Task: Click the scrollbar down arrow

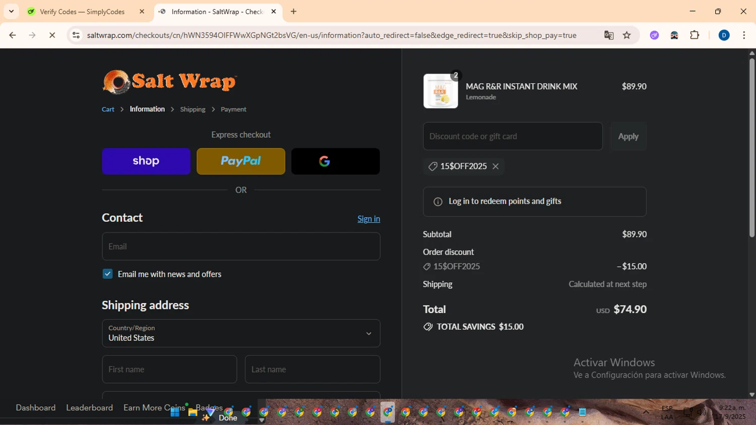Action: pyautogui.click(x=752, y=395)
